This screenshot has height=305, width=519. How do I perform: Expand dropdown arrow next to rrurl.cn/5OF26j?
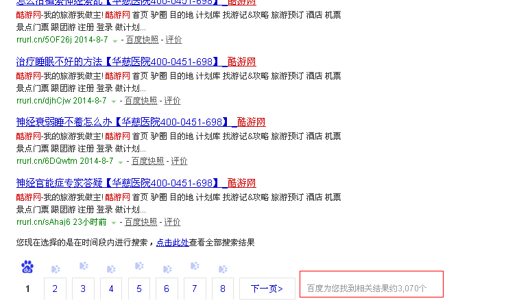click(115, 41)
